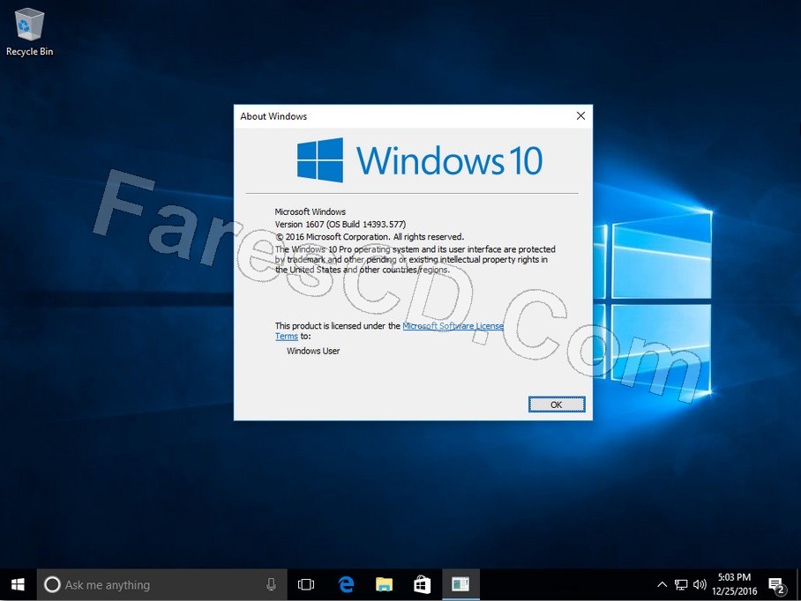The height and width of the screenshot is (601, 801).
Task: Open the Action Center notifications icon
Action: pyautogui.click(x=777, y=586)
